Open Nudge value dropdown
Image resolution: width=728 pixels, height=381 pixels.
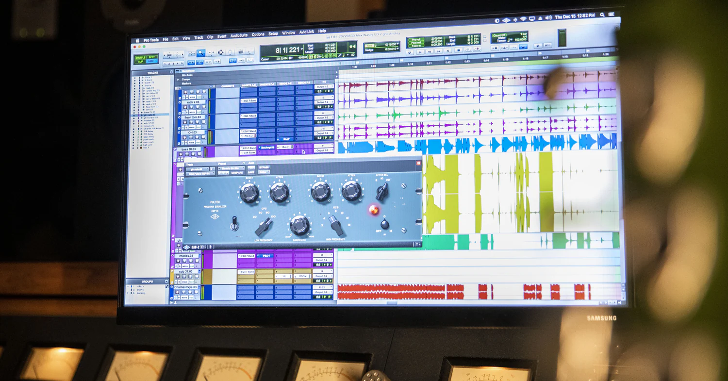[x=397, y=49]
